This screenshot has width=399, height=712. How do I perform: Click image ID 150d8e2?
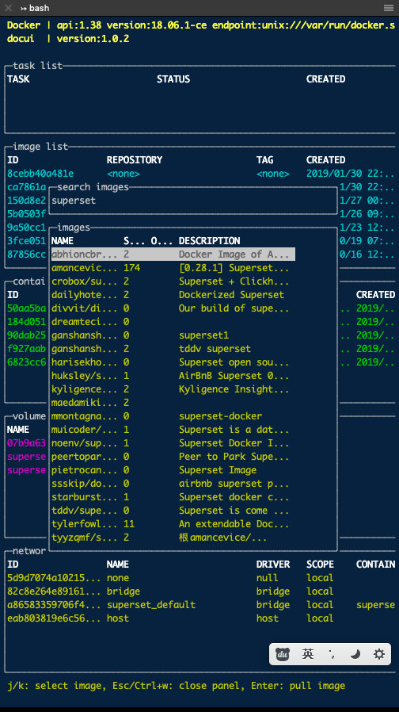(27, 201)
